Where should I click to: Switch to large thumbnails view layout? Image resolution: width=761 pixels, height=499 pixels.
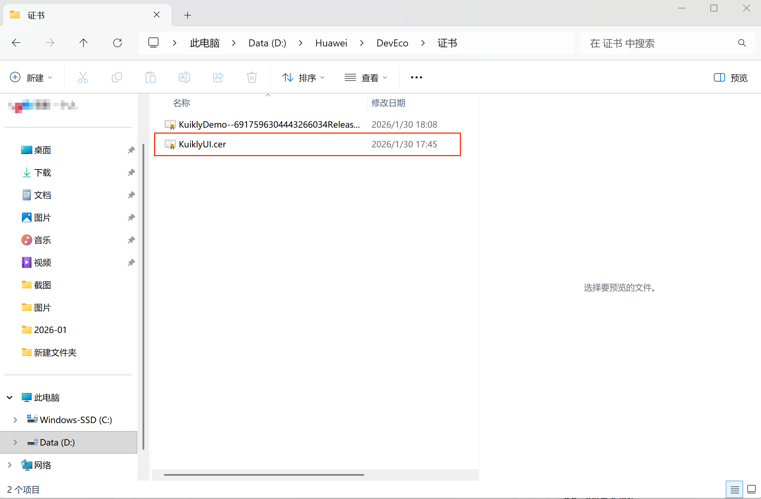click(752, 489)
